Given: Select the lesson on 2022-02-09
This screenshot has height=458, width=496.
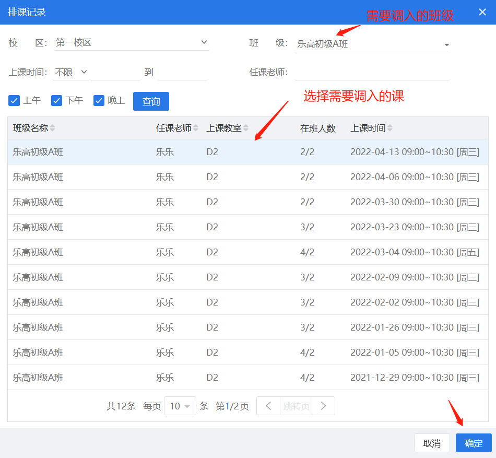Looking at the screenshot, I should (x=248, y=277).
